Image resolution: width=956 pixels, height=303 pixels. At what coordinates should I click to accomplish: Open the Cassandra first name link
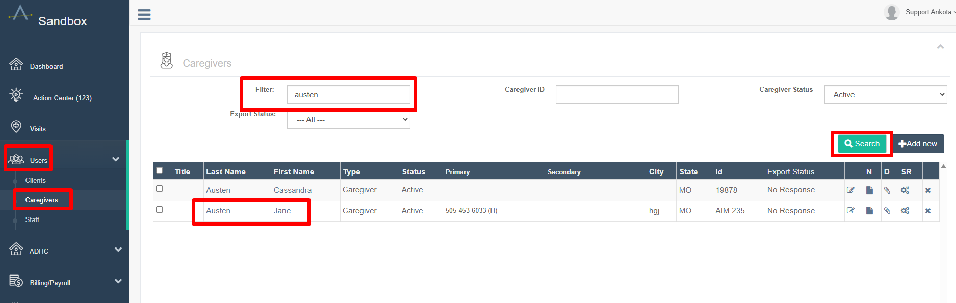click(293, 190)
